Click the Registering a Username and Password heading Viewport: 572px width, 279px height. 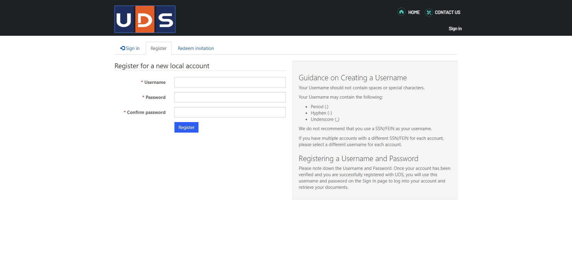[358, 158]
